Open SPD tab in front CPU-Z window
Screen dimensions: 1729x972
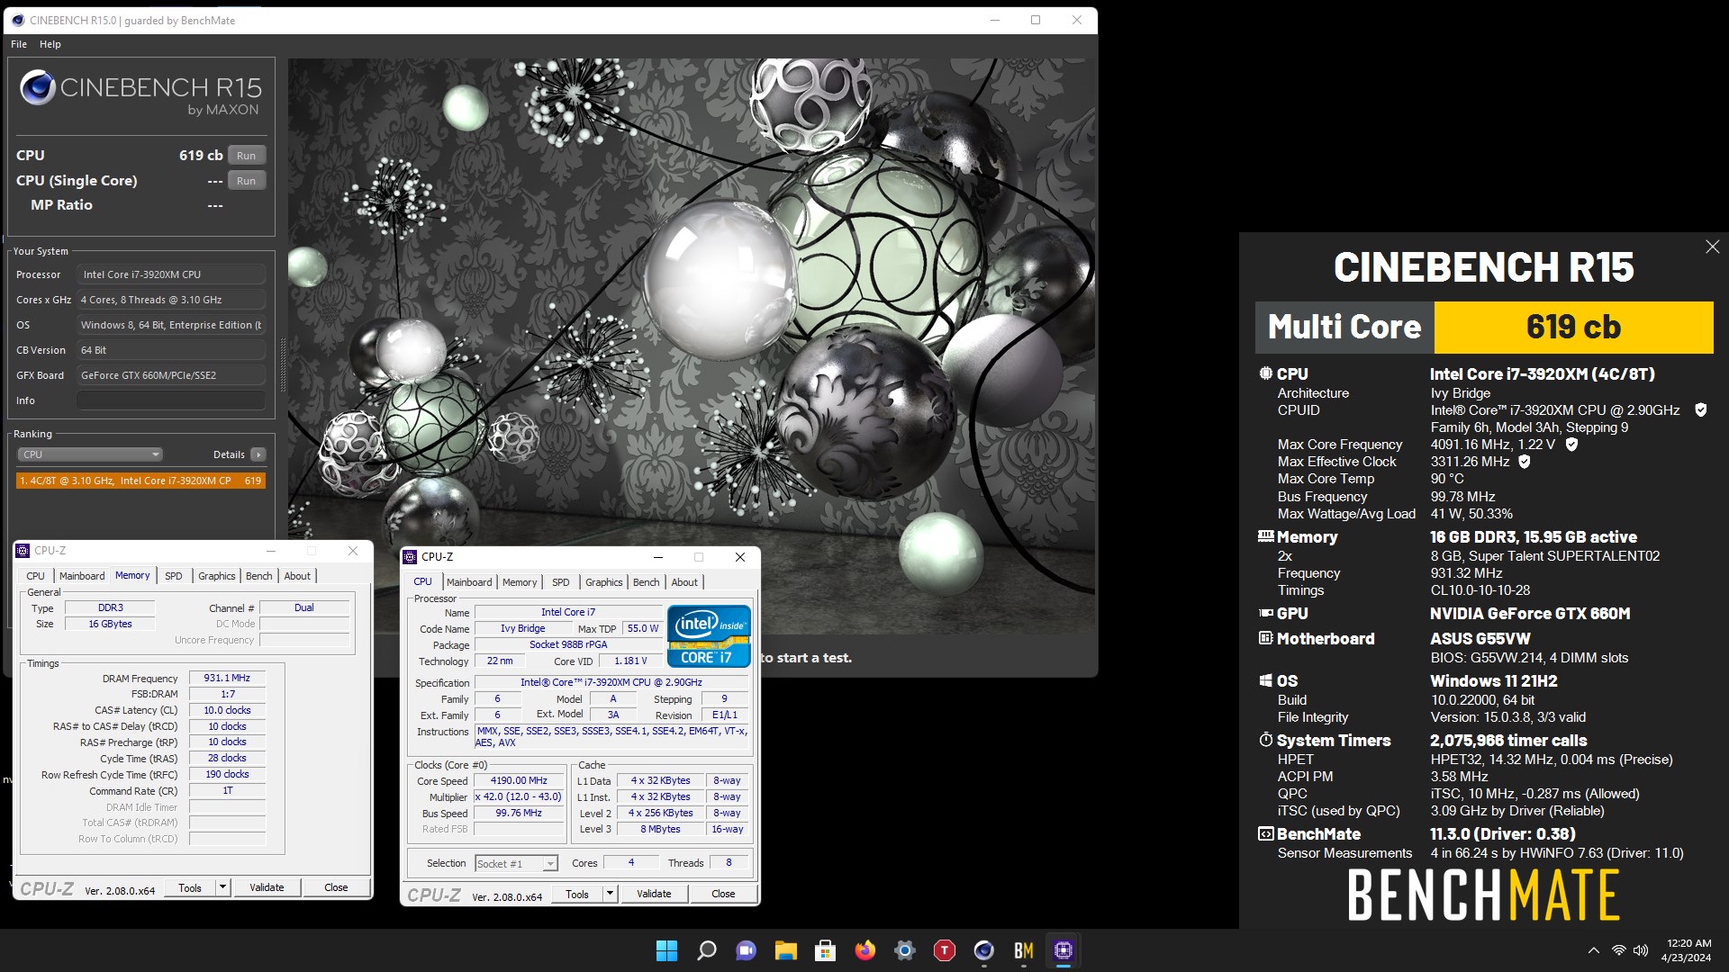tap(561, 582)
